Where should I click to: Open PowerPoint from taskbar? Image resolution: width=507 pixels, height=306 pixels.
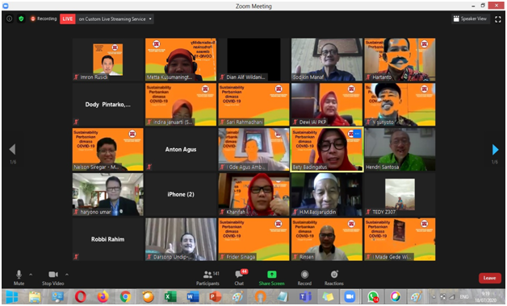coord(216,296)
